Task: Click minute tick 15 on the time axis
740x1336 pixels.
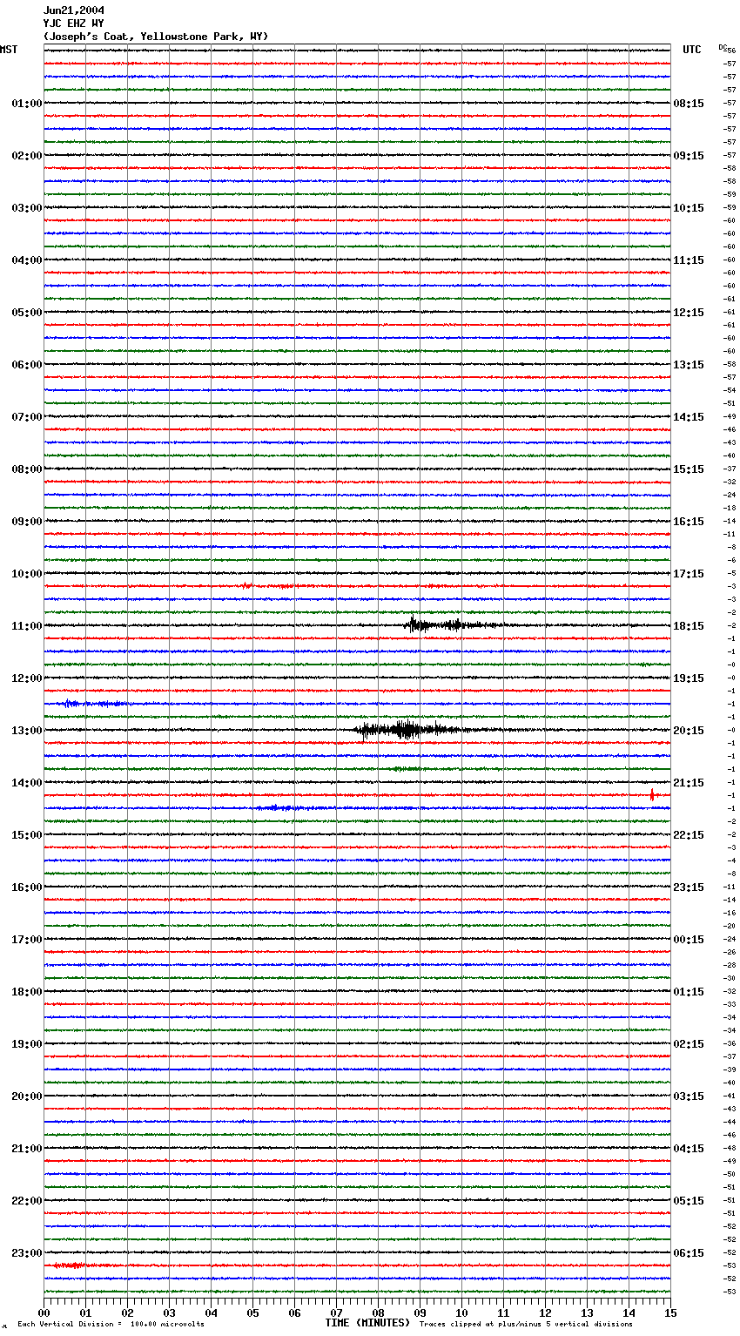Action: (670, 1312)
